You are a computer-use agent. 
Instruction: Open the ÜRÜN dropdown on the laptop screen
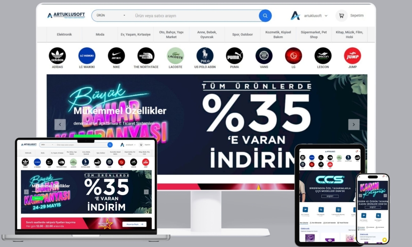47,144
